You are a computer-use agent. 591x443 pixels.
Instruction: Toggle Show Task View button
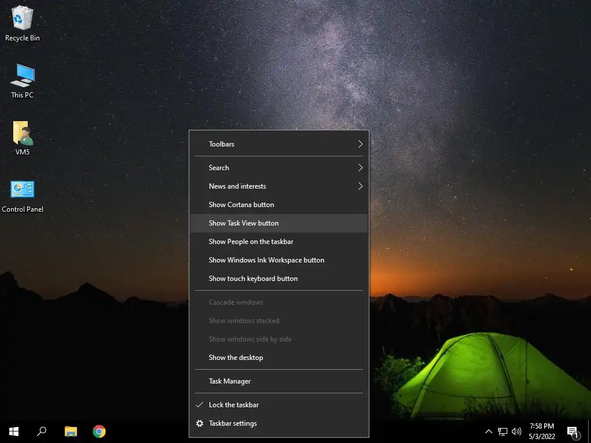[279, 223]
